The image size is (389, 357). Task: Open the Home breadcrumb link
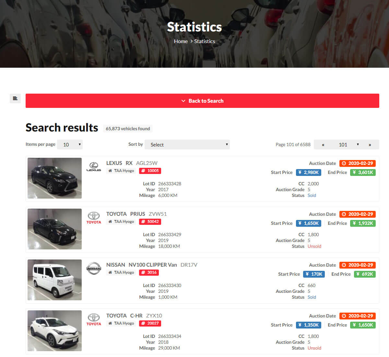181,41
